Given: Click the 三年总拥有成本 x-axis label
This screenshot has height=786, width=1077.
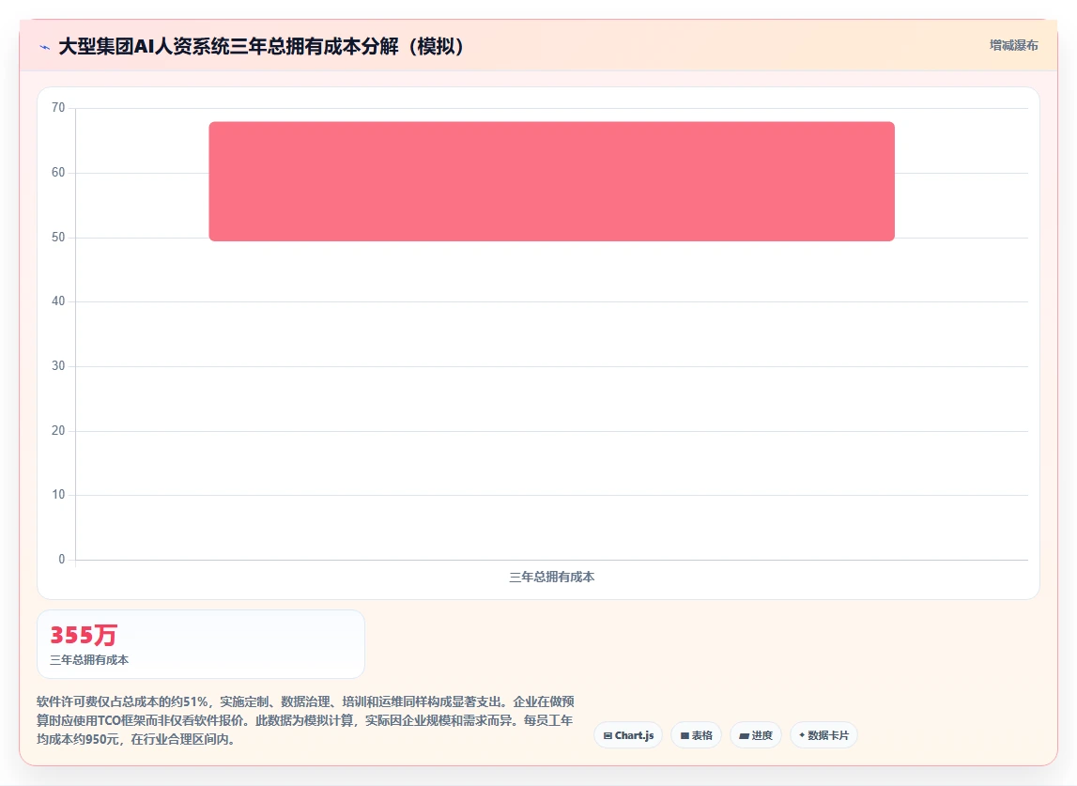Looking at the screenshot, I should pos(551,578).
